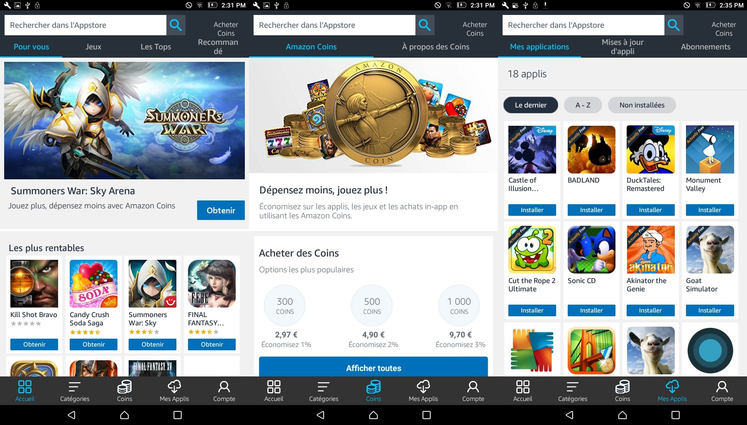Choose the 1 000 Coins purchase option

459,305
